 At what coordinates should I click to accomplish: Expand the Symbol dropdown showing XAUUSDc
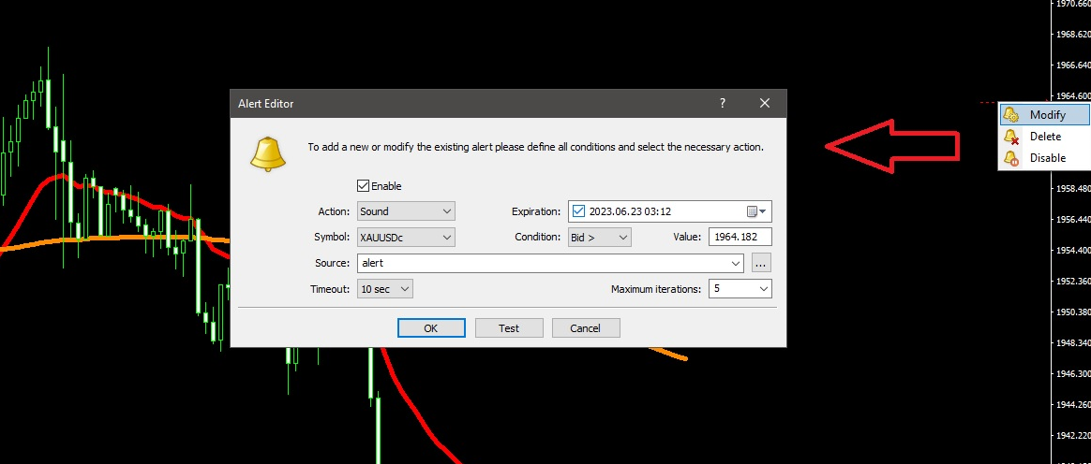[406, 238]
